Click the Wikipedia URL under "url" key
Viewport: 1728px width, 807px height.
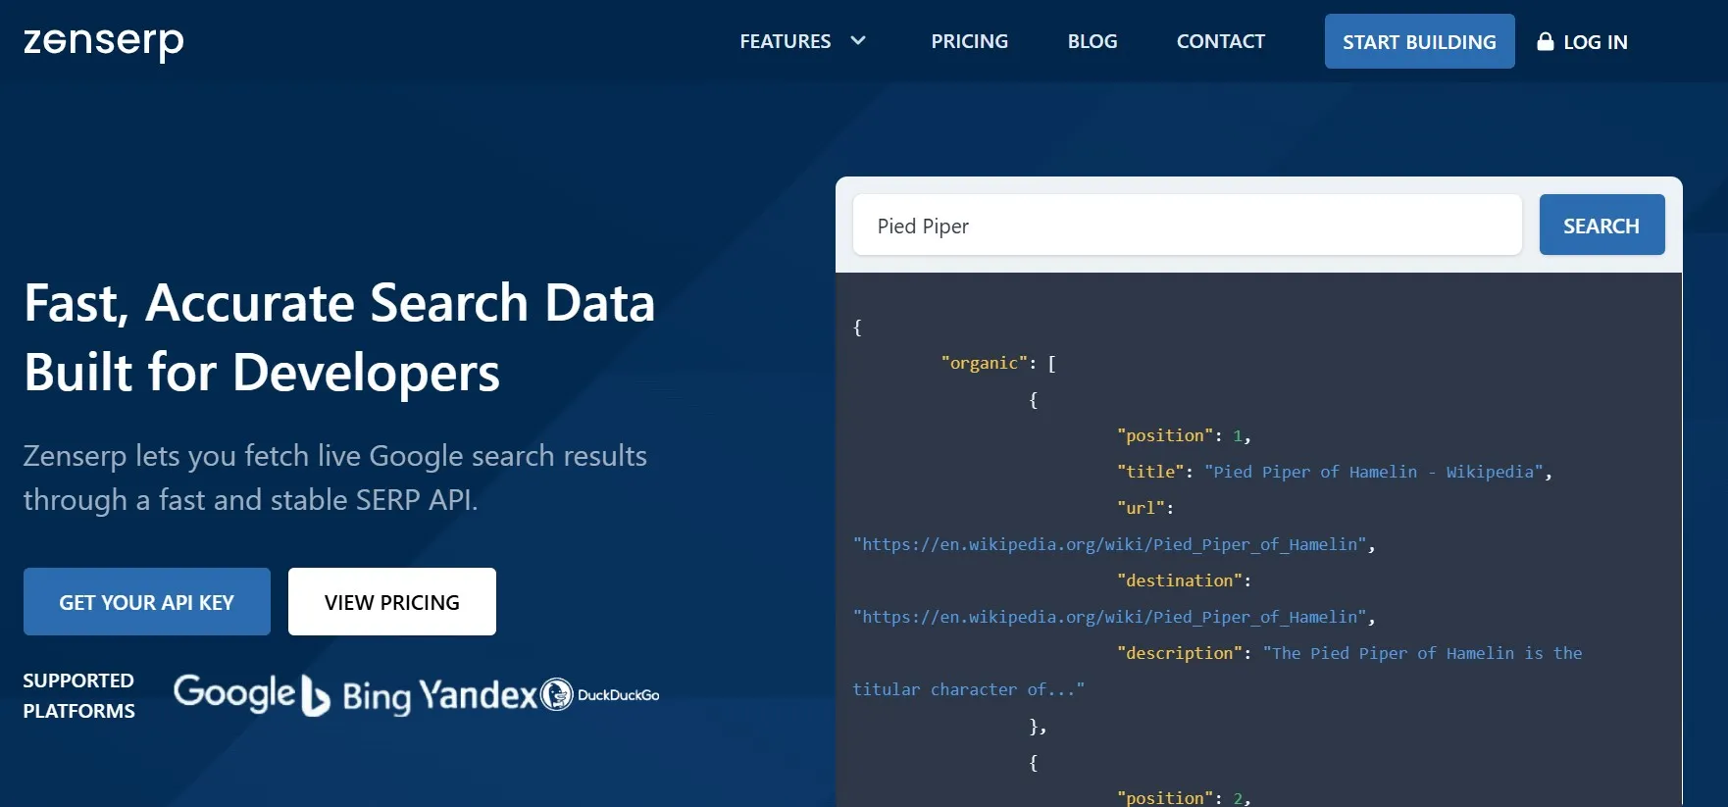[x=1109, y=544]
